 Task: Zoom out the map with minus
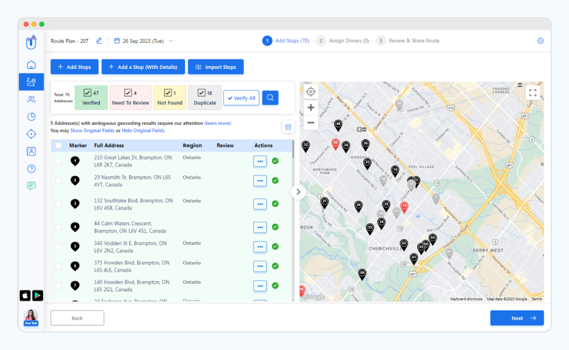click(x=311, y=123)
